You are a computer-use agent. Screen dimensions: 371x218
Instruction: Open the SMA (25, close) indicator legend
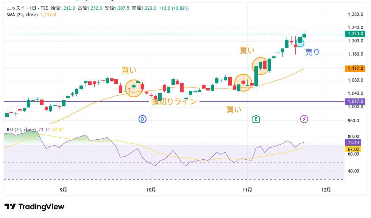pos(23,15)
